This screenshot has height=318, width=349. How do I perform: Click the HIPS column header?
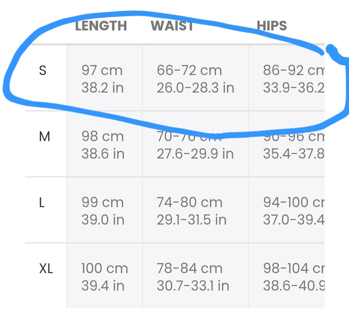coord(272,25)
